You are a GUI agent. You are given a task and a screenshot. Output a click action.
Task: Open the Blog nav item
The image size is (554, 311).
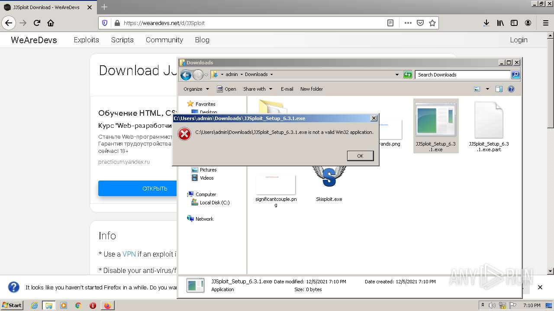point(202,40)
